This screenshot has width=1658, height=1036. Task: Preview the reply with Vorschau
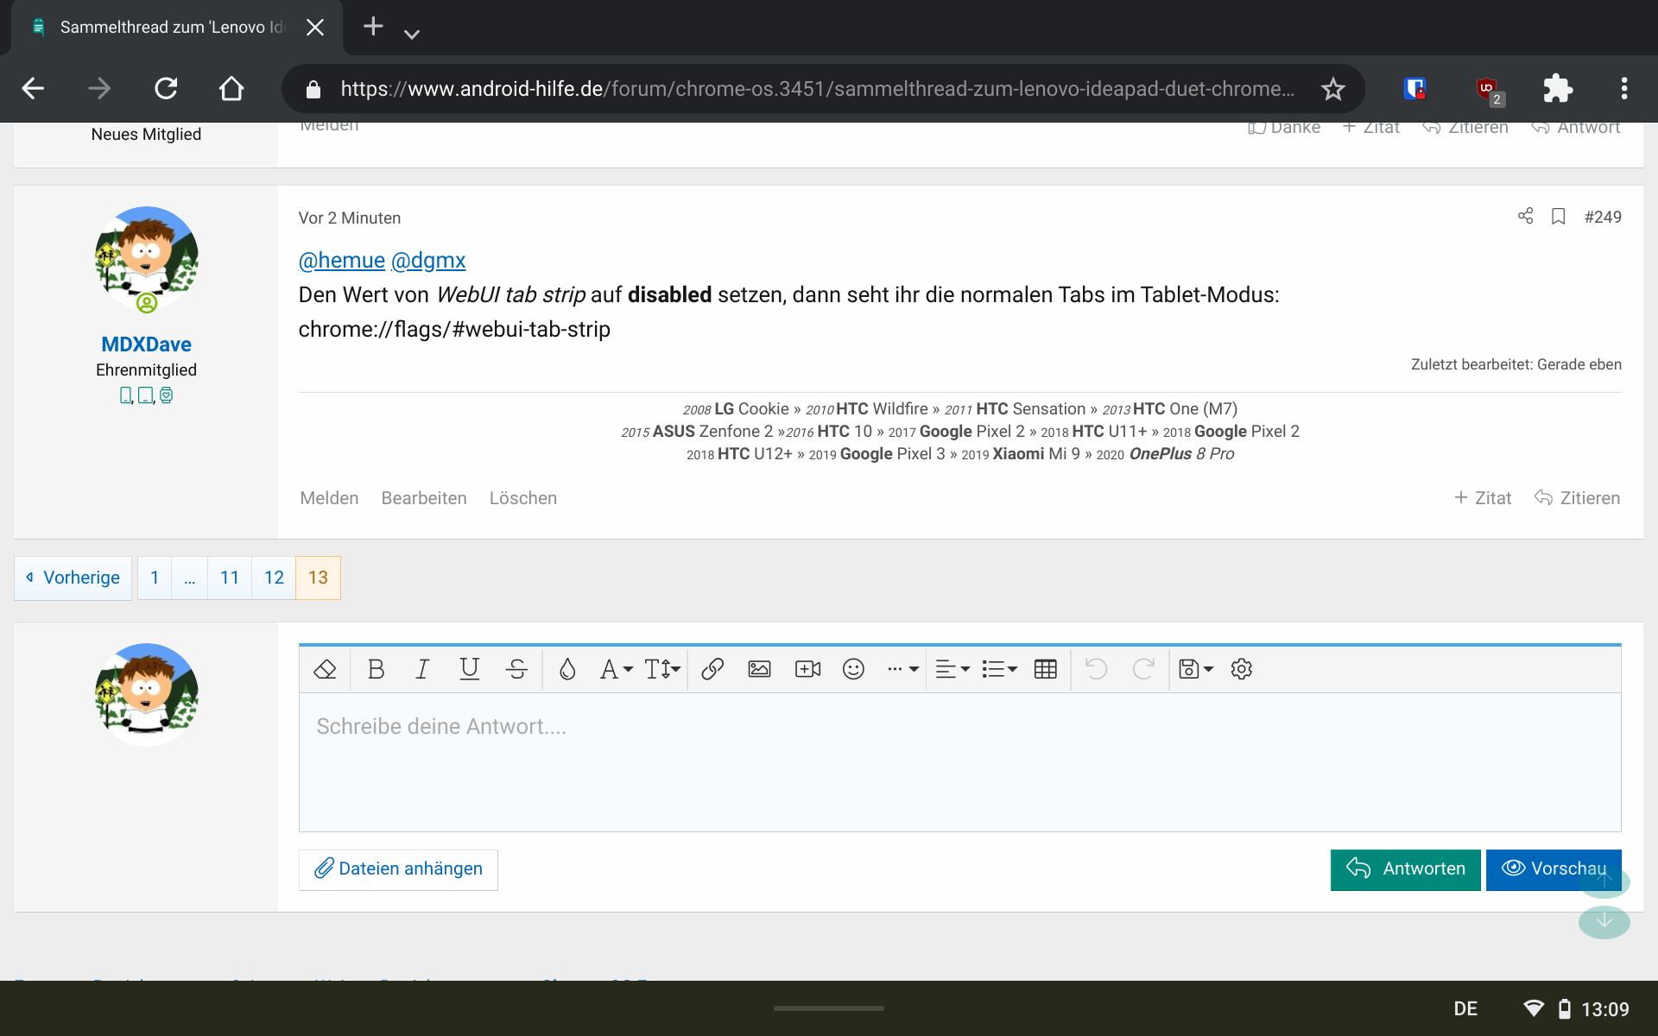(1553, 869)
